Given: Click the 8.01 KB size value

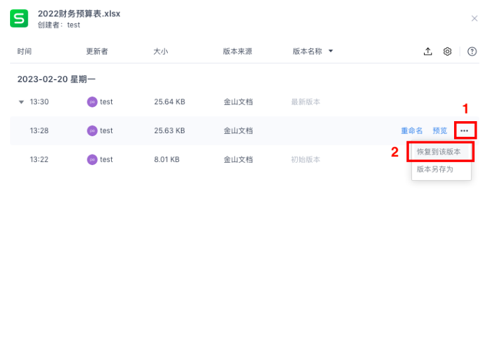Looking at the screenshot, I should point(167,159).
